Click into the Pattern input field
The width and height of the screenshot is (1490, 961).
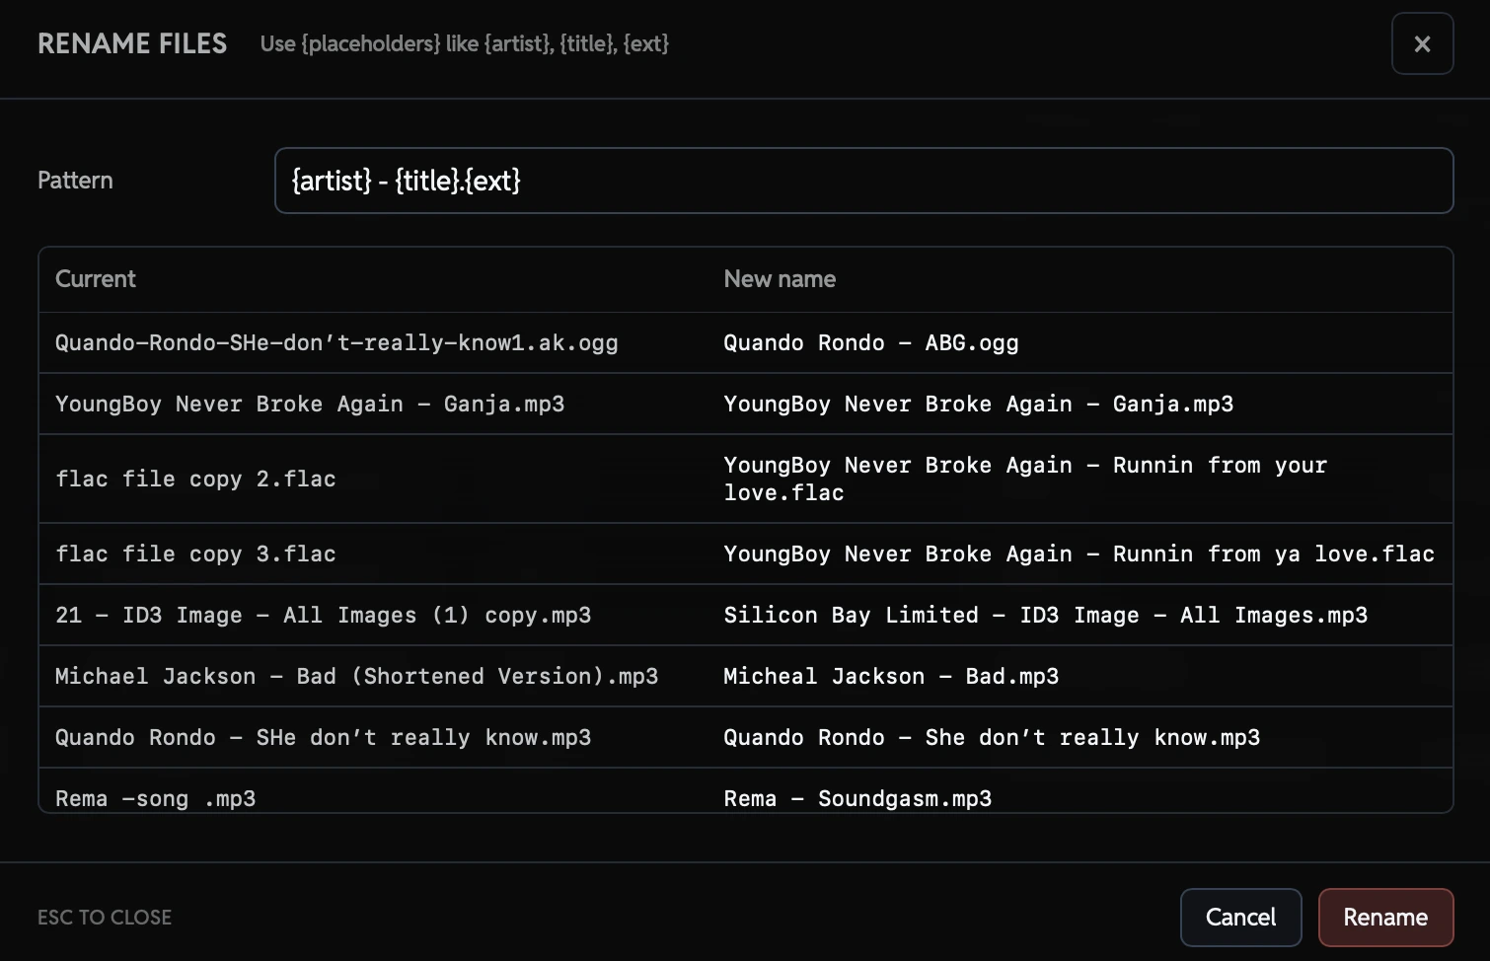pyautogui.click(x=863, y=181)
